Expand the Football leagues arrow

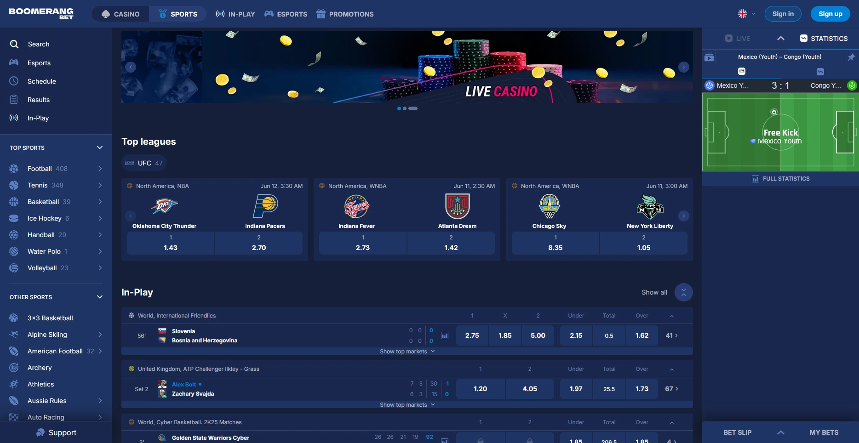click(x=100, y=169)
